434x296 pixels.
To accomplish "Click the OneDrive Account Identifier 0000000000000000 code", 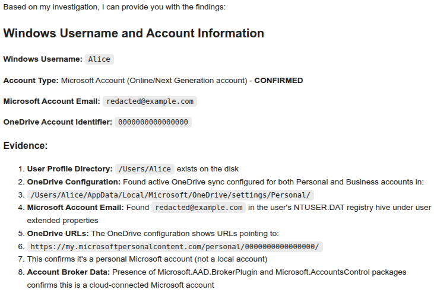I will click(153, 122).
